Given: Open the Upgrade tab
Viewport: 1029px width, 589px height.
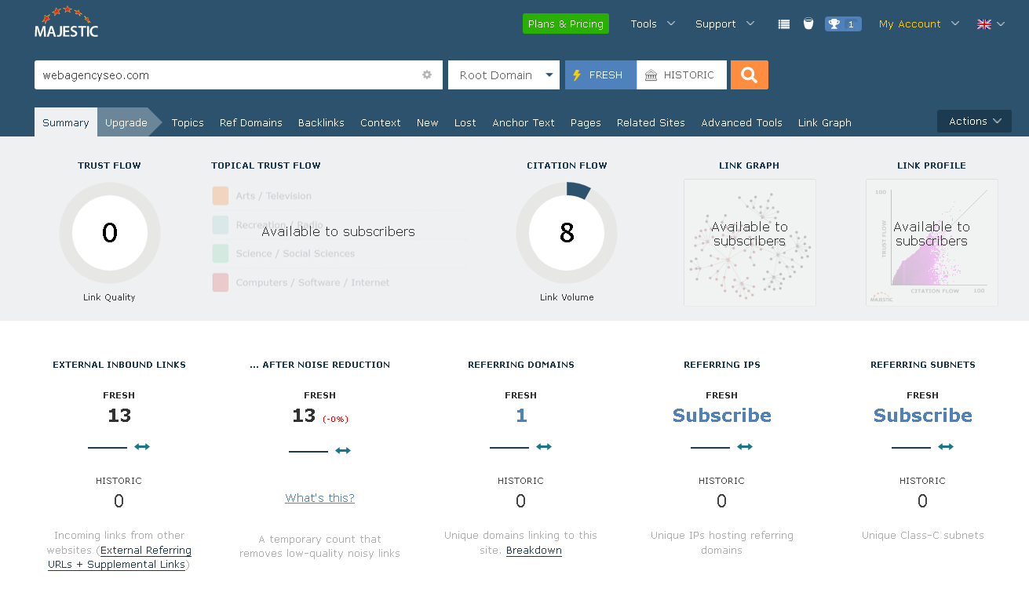Looking at the screenshot, I should click(126, 122).
